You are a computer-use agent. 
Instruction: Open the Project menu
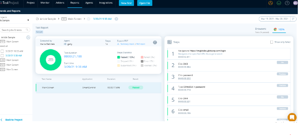30,3
